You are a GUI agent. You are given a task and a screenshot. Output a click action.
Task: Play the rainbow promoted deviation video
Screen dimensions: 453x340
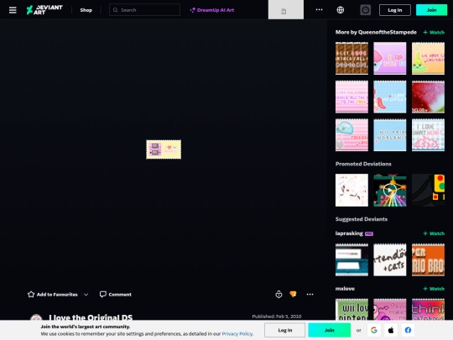click(390, 191)
